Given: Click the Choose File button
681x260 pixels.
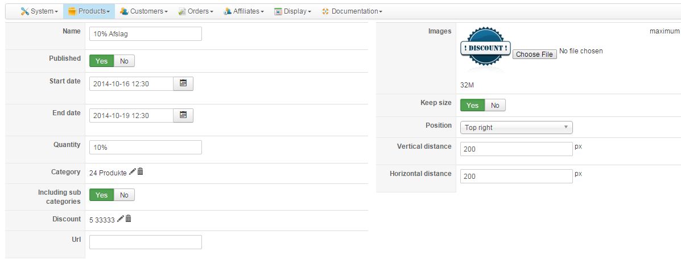Looking at the screenshot, I should pos(535,54).
